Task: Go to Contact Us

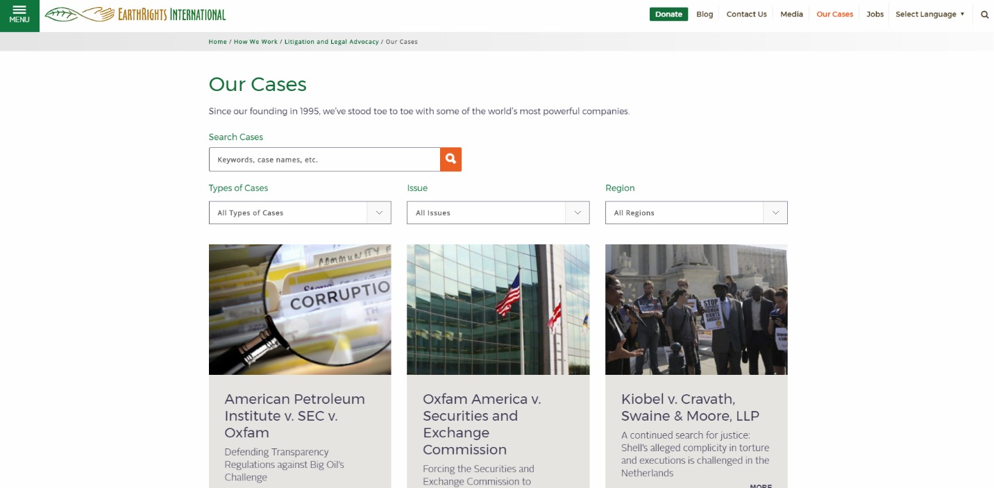Action: tap(746, 15)
